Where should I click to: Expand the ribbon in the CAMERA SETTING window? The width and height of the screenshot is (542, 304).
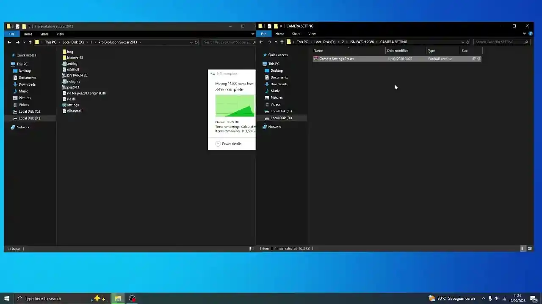(x=524, y=34)
